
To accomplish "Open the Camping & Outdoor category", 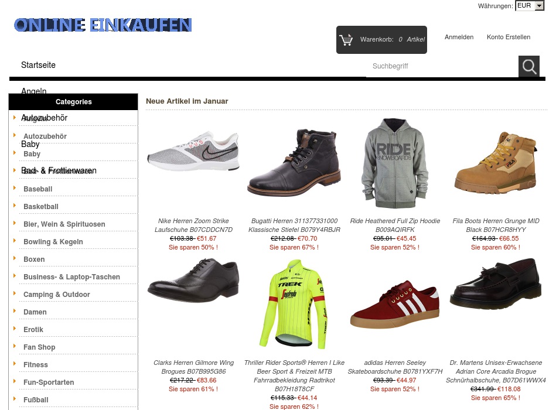I will [57, 295].
